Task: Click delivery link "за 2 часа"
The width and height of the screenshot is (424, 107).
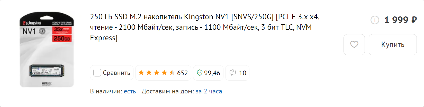Action: 209,91
